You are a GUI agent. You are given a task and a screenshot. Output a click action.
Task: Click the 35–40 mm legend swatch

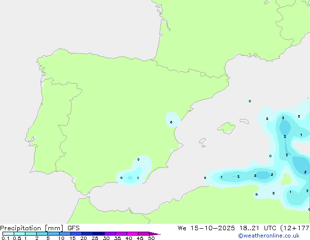[x=121, y=234]
